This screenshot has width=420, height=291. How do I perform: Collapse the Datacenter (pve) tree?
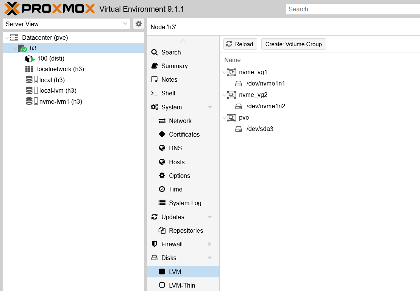(7, 38)
